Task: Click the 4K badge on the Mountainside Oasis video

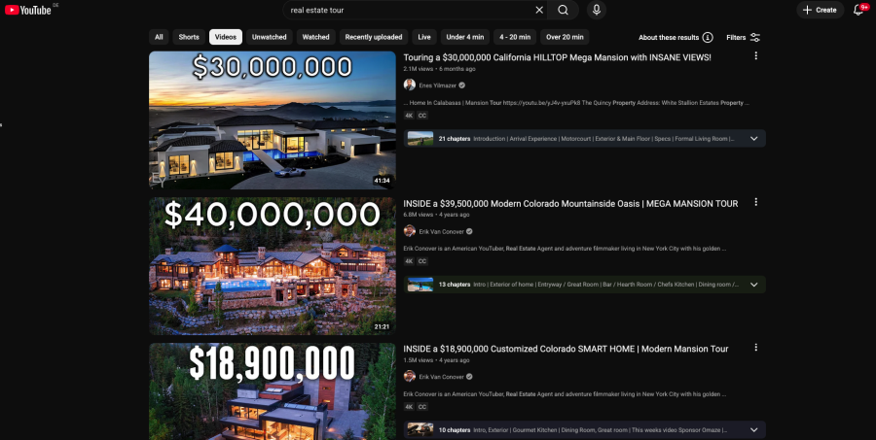Action: click(x=409, y=261)
